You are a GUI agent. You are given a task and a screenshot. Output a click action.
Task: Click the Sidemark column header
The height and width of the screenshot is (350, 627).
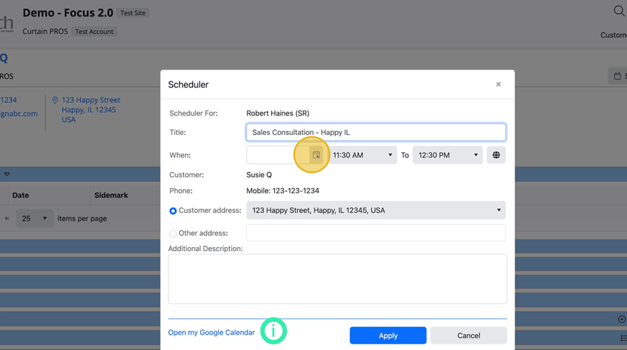111,195
